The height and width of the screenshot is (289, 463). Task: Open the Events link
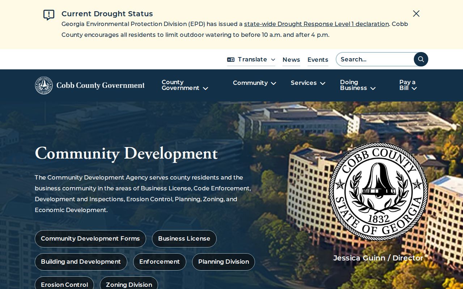pos(318,60)
